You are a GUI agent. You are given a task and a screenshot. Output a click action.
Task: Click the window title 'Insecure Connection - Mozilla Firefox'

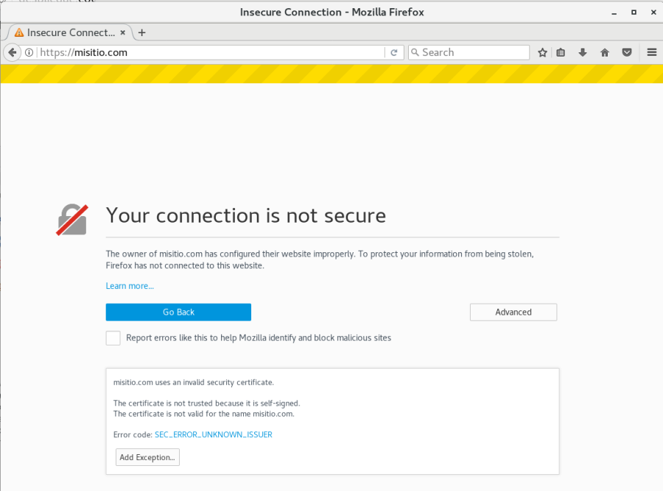[332, 13]
